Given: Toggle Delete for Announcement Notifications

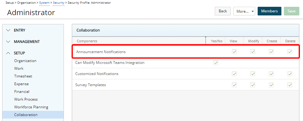Looking at the screenshot, I should (x=290, y=52).
